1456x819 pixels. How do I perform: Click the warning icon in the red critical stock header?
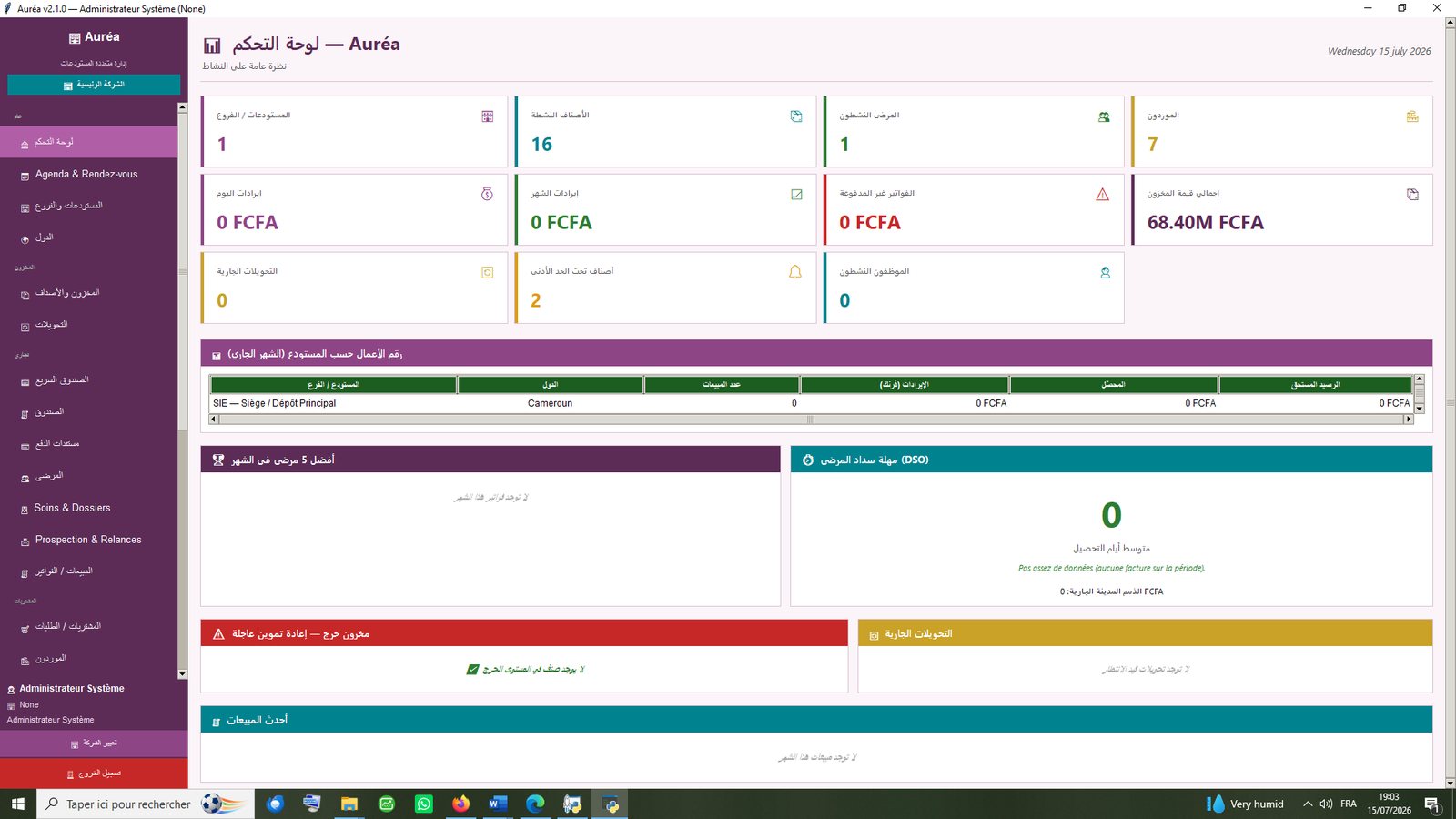coord(218,634)
